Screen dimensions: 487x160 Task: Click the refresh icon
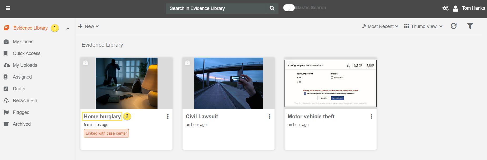453,26
